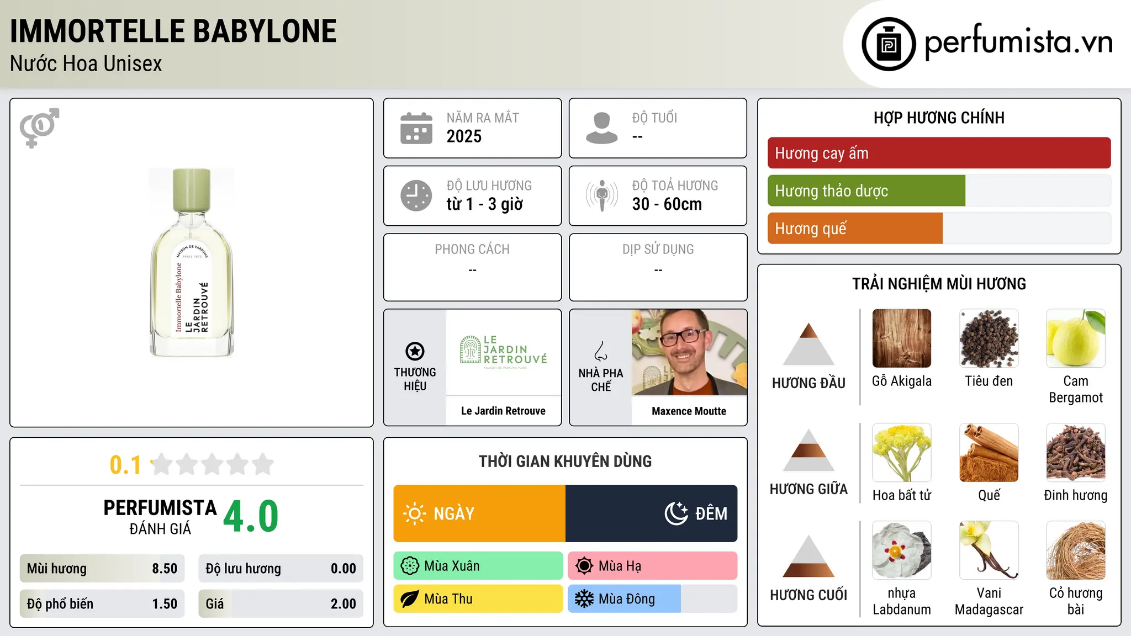
Task: Click the từ 1 - 3 giờ longevity value
Action: pyautogui.click(x=485, y=204)
